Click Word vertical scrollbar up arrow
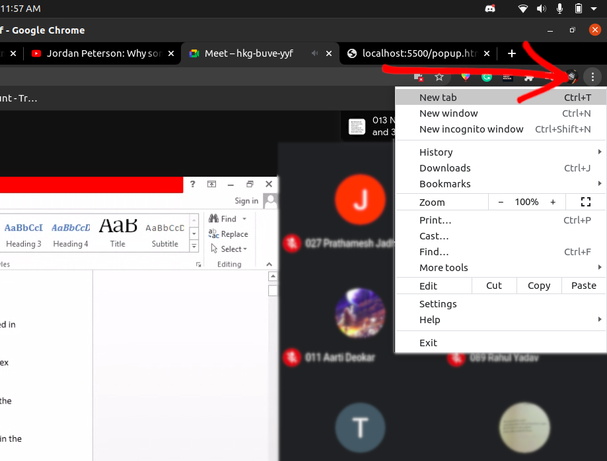The width and height of the screenshot is (607, 461). click(273, 276)
